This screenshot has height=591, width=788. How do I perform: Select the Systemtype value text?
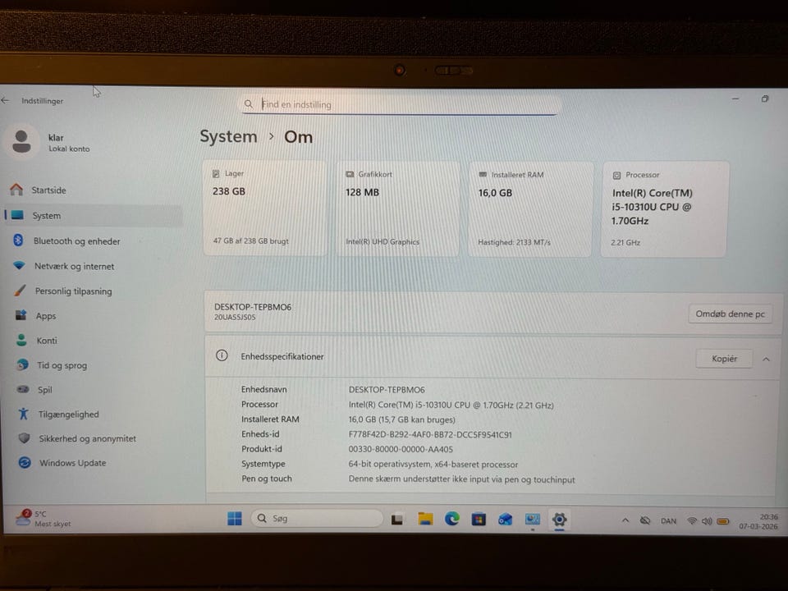433,464
